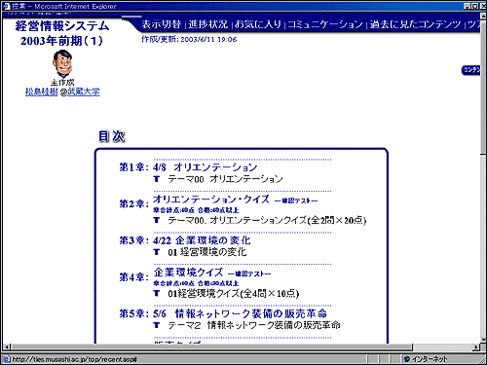This screenshot has width=487, height=365.
Task: Click the Internet Explorer icon in title bar
Action: point(6,6)
